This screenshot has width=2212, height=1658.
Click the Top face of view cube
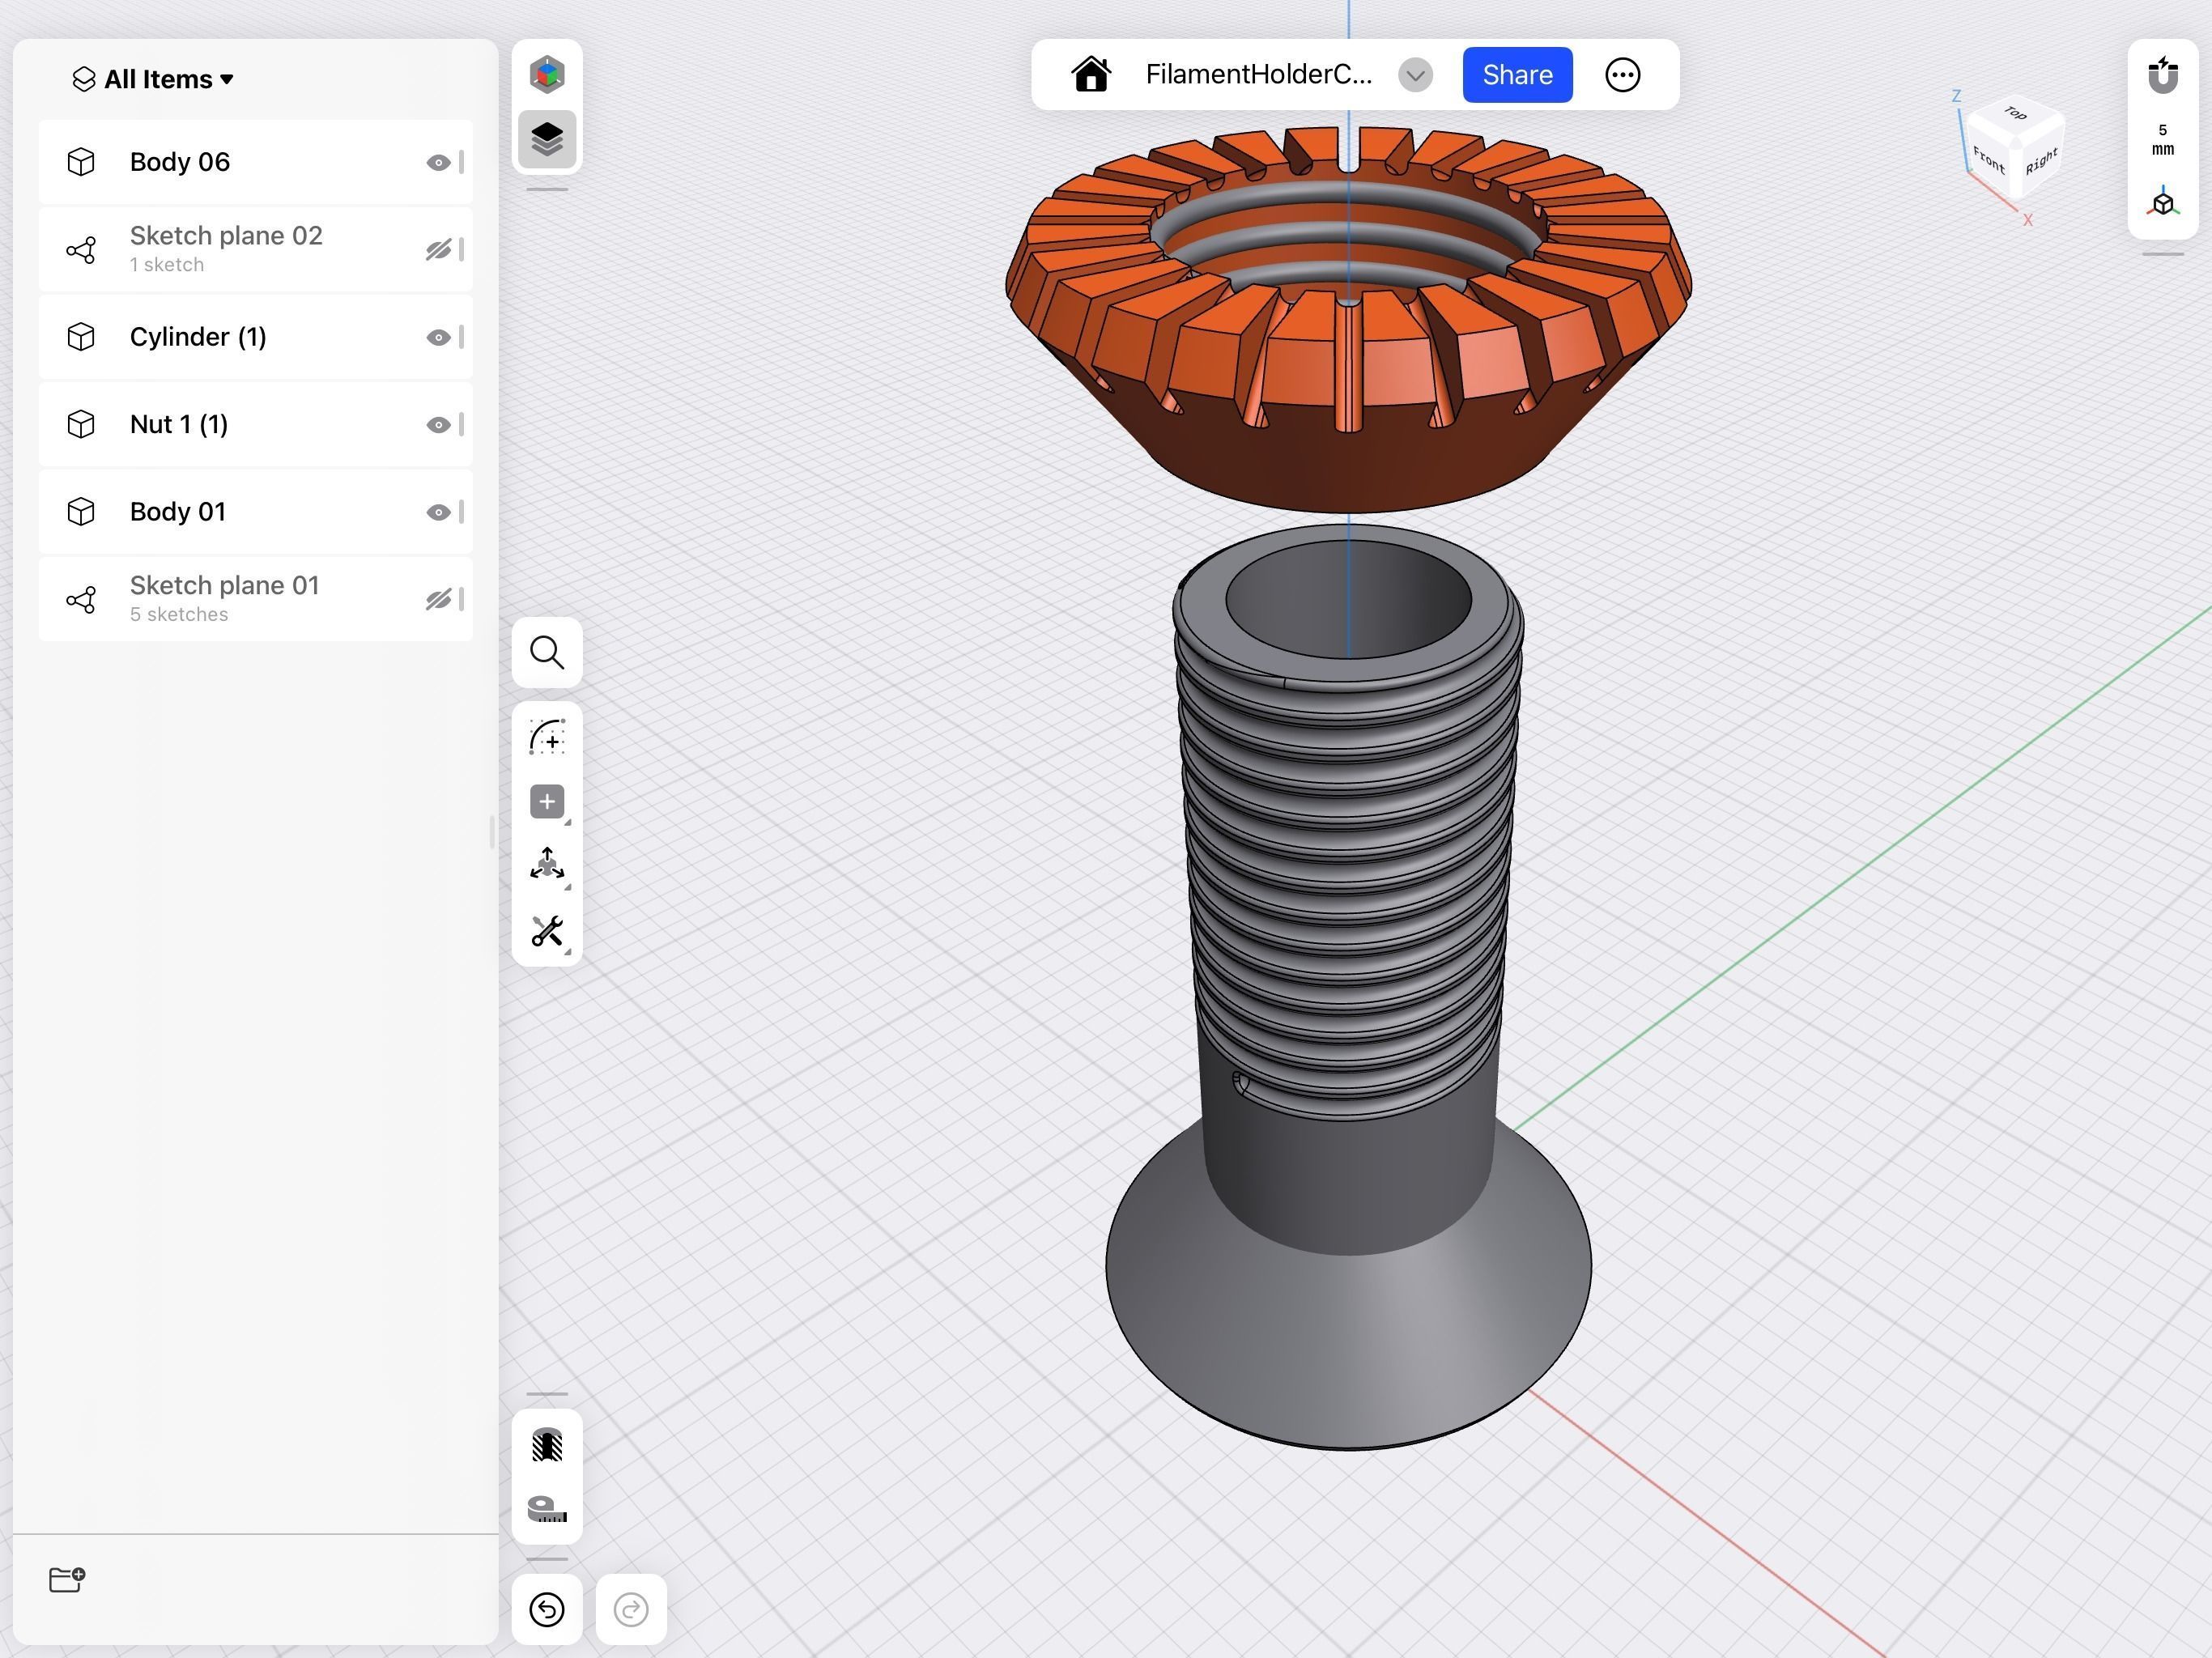[x=2015, y=114]
